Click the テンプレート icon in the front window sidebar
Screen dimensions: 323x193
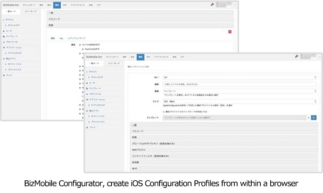click(x=87, y=88)
